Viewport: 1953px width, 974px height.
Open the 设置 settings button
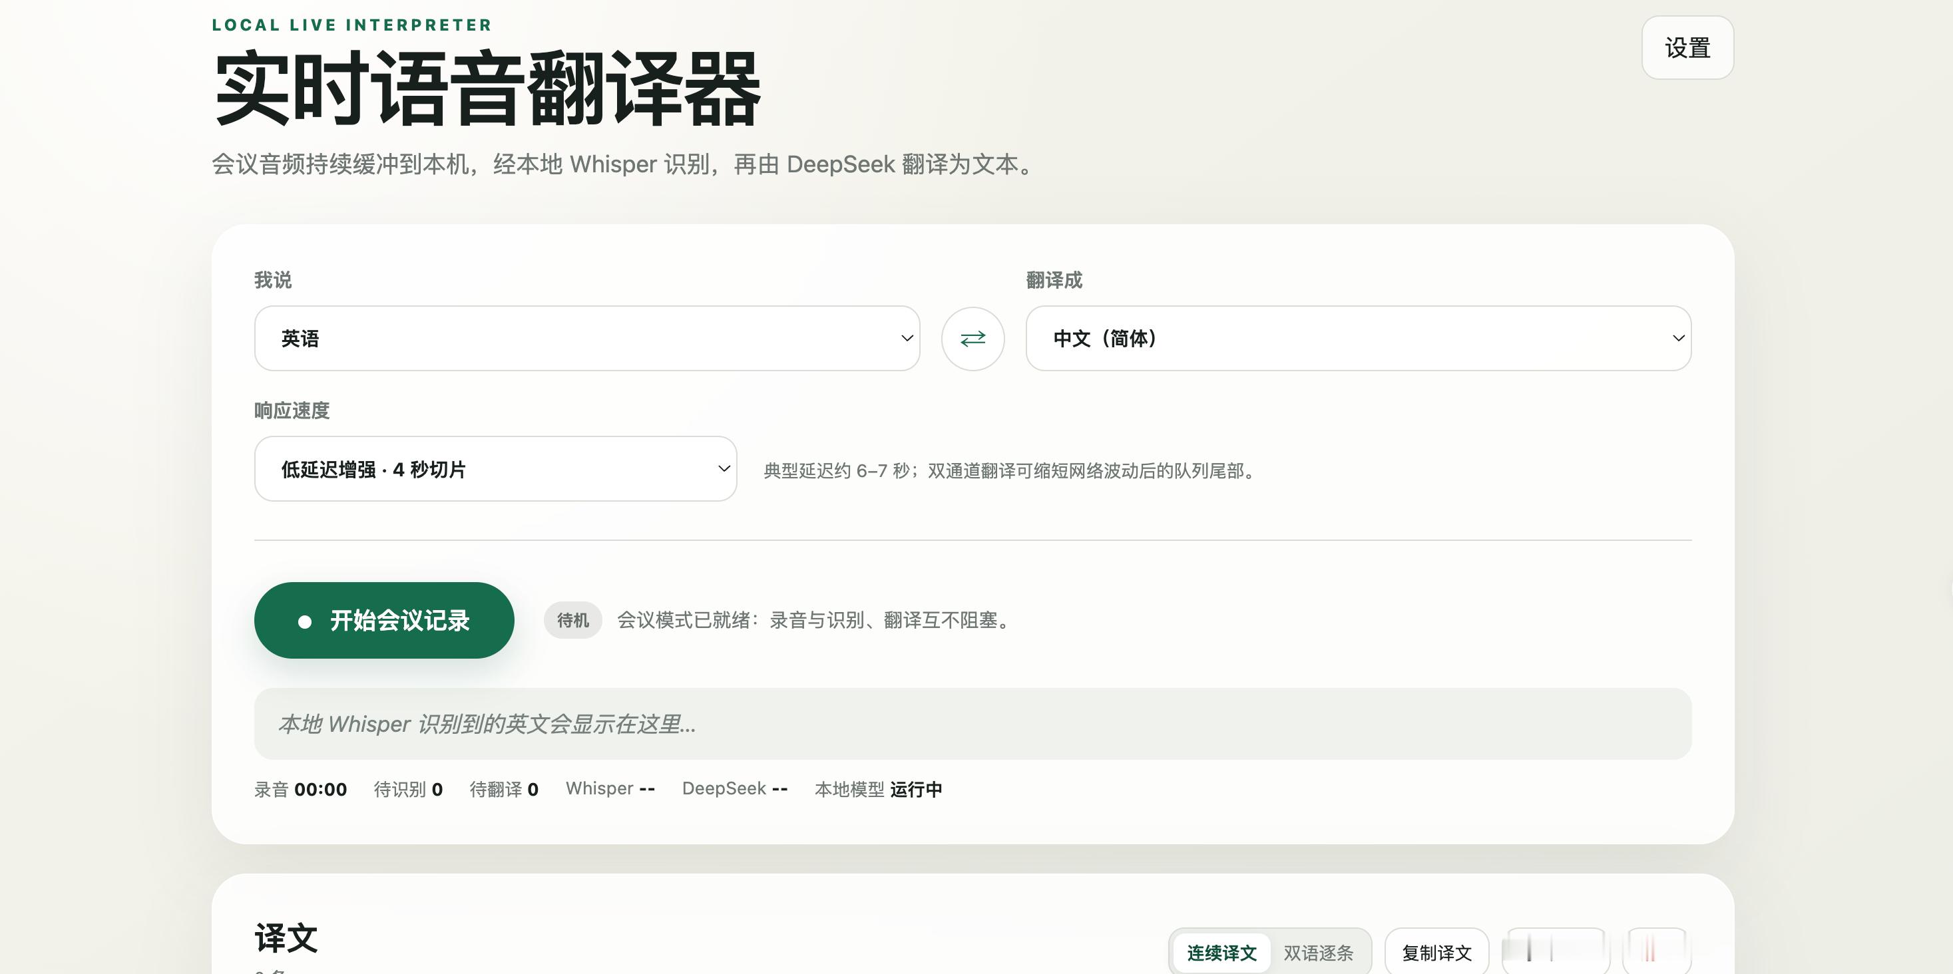[x=1687, y=48]
